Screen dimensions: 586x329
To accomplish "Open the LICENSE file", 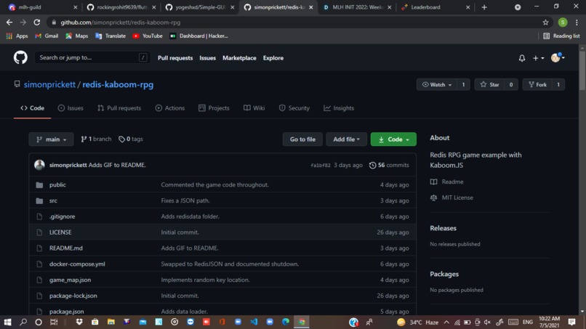I will 60,232.
